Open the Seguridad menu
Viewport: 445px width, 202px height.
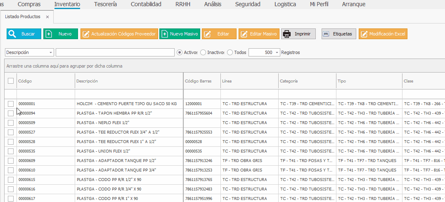248,4
